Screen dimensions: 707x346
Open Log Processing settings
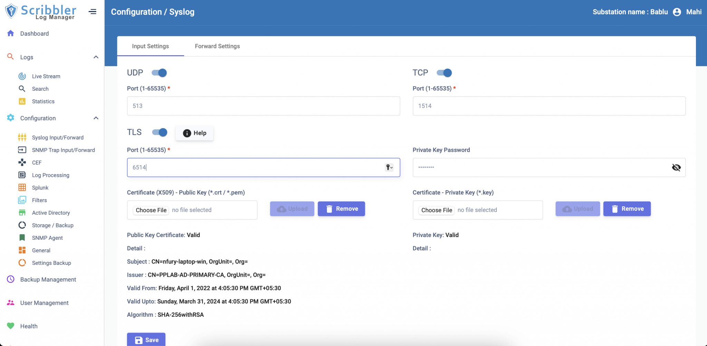click(50, 175)
